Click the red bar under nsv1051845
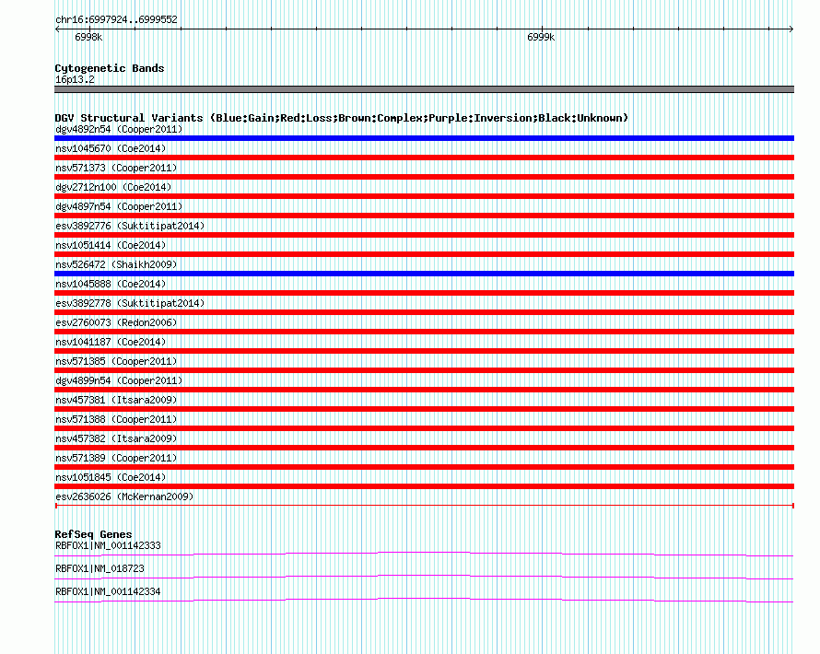Screen dimensions: 820x654 click(424, 486)
